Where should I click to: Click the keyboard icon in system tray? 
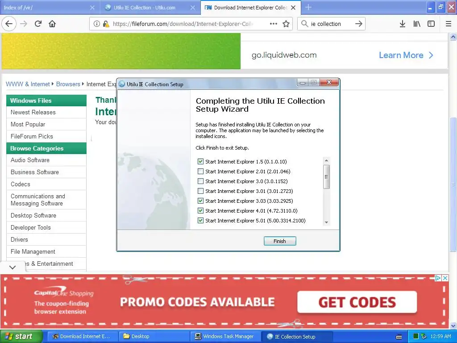399,337
